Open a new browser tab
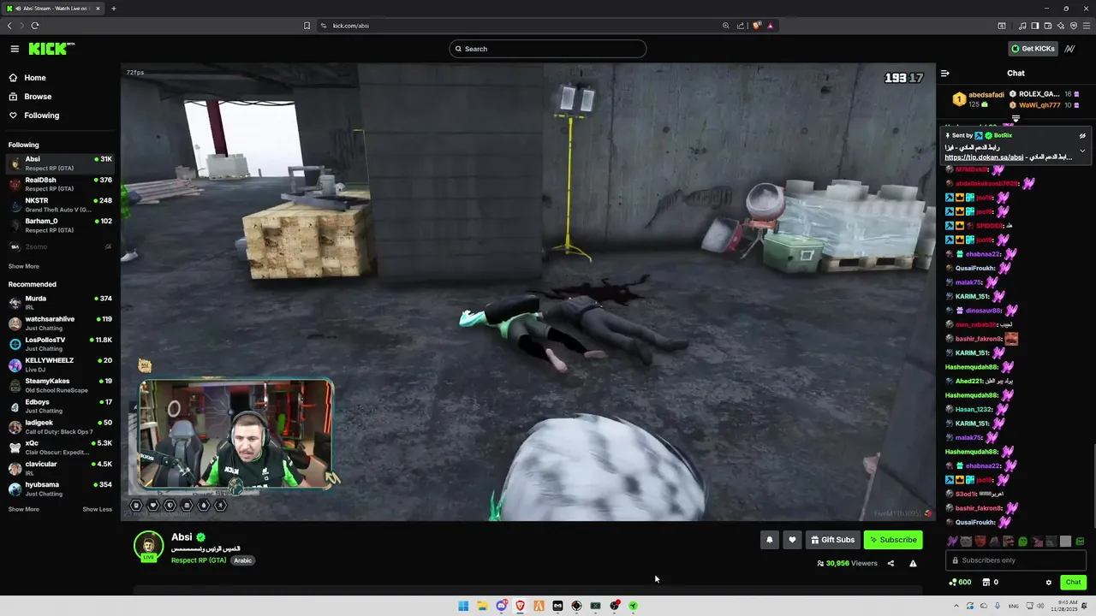This screenshot has width=1096, height=616. click(114, 9)
